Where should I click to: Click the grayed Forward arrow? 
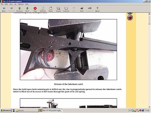(12, 9)
